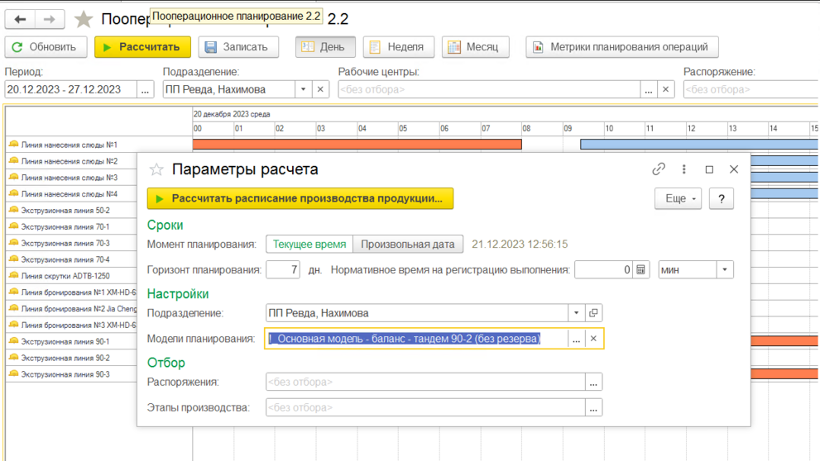Screen dimensions: 820x461
Task: Open Распоряжения selection with ellipsis
Action: [593, 383]
